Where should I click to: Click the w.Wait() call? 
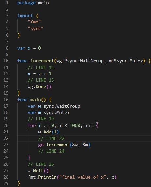pos(38,171)
